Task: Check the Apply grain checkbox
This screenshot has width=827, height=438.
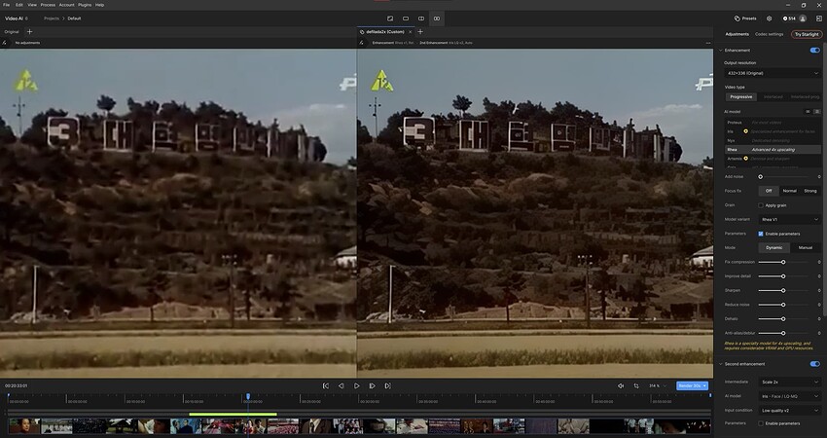Action: point(761,205)
